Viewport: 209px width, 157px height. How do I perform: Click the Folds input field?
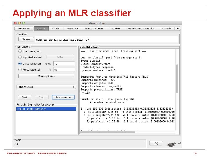(64, 64)
